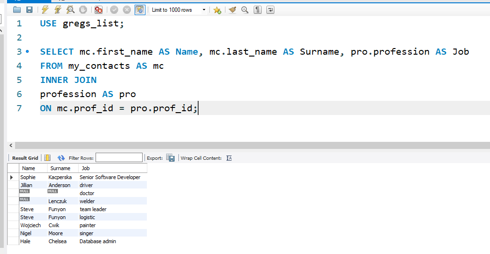Select the Anderson cell

click(x=63, y=185)
